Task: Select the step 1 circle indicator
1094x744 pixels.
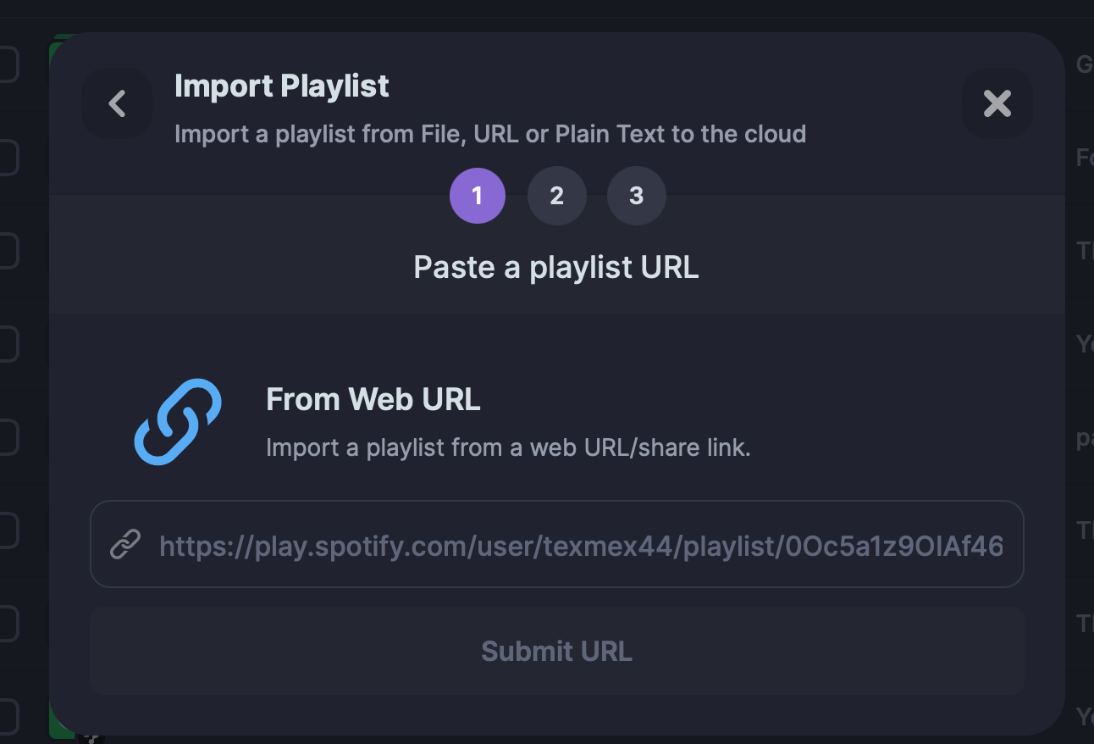Action: [477, 196]
